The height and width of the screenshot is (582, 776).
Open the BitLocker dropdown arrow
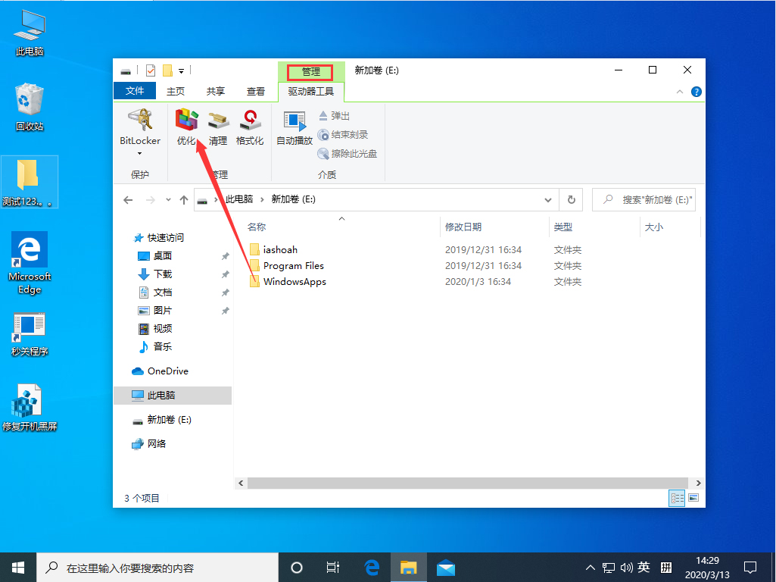tap(139, 152)
